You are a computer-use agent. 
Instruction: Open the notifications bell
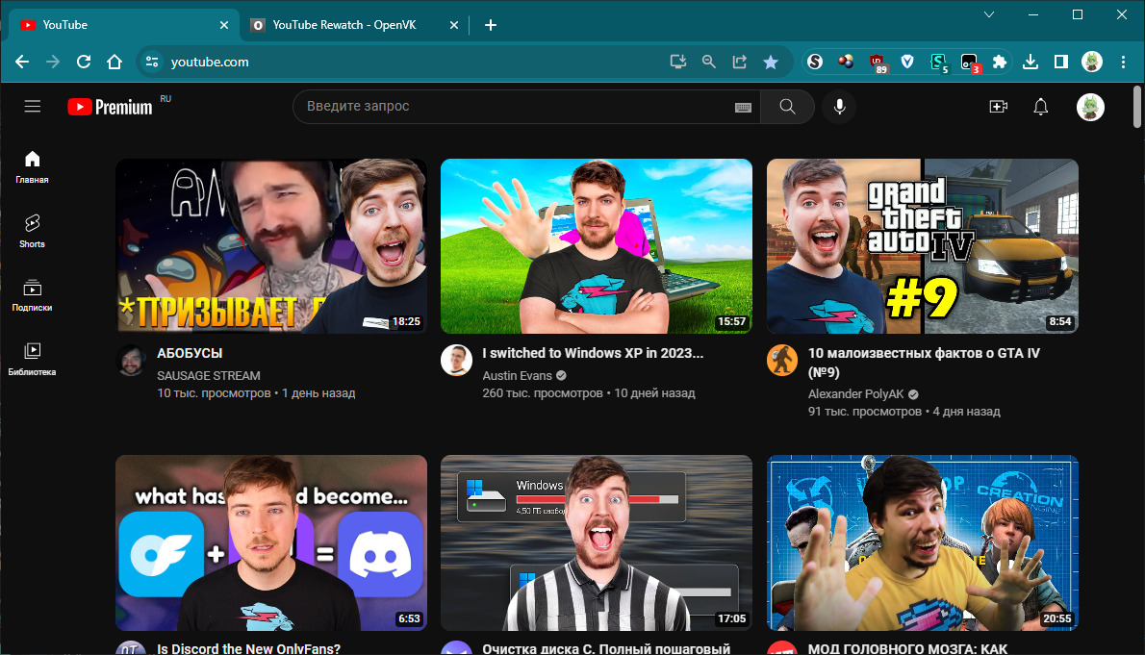(x=1040, y=107)
